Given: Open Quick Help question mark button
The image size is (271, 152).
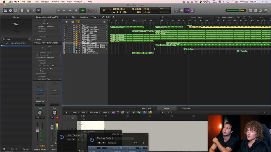Looking at the screenshot, I should pyautogui.click(x=22, y=10).
